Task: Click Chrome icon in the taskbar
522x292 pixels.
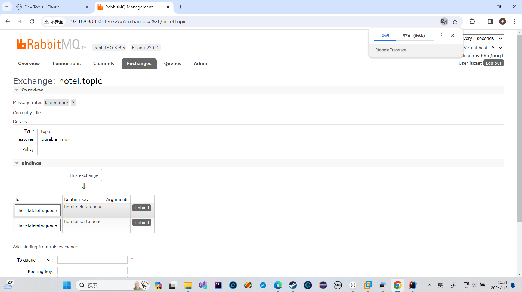Action: [397, 285]
